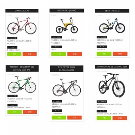Click green reserve button for BESV TRS2 AM
Viewport: 135px width, 135px height.
[104, 54]
